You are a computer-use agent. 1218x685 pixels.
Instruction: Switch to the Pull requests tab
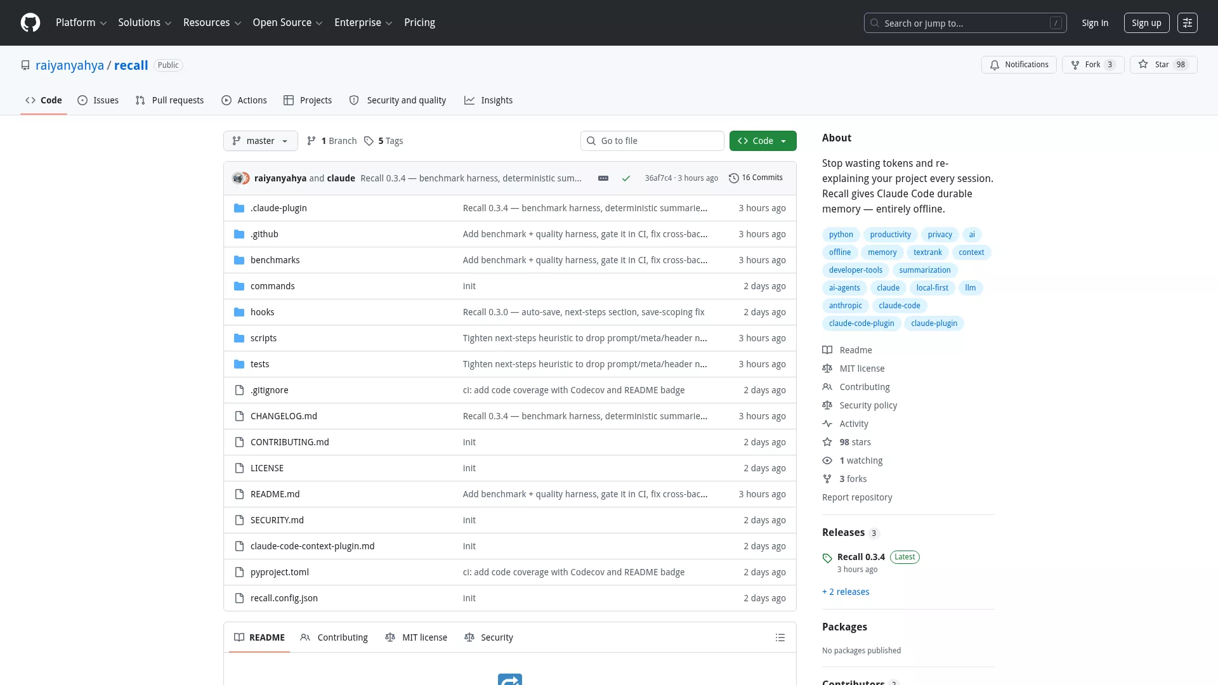click(169, 100)
